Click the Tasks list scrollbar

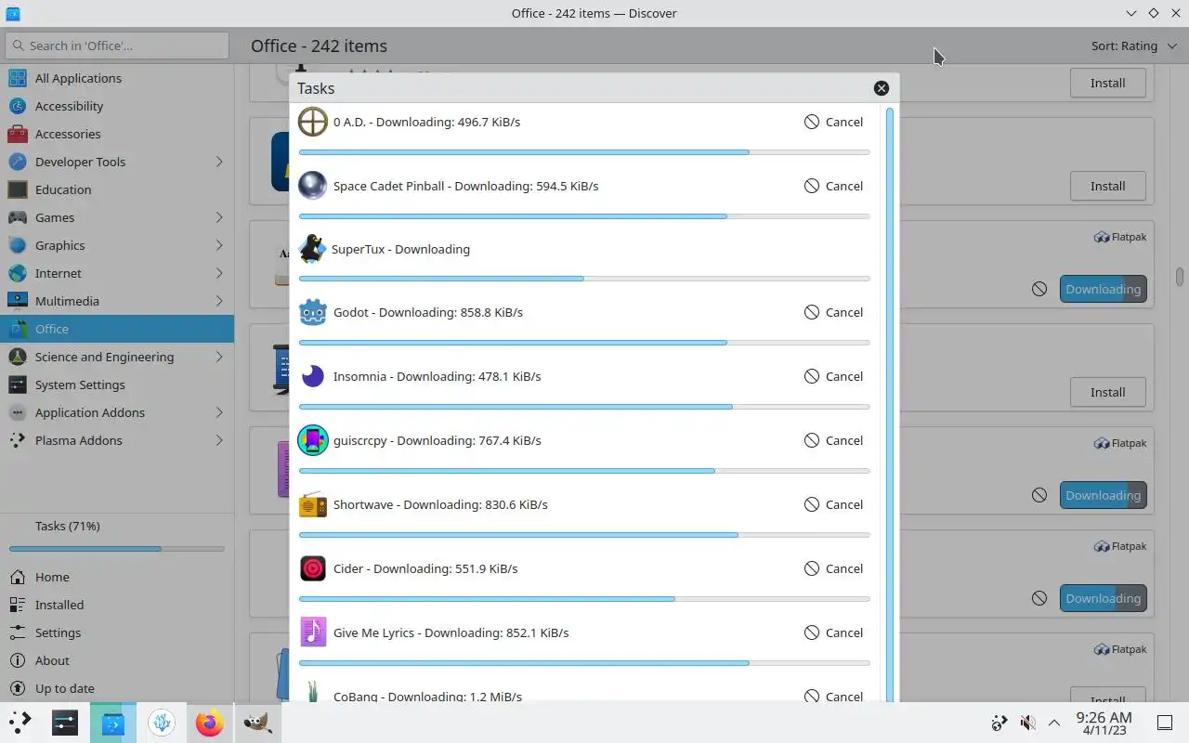pyautogui.click(x=890, y=404)
